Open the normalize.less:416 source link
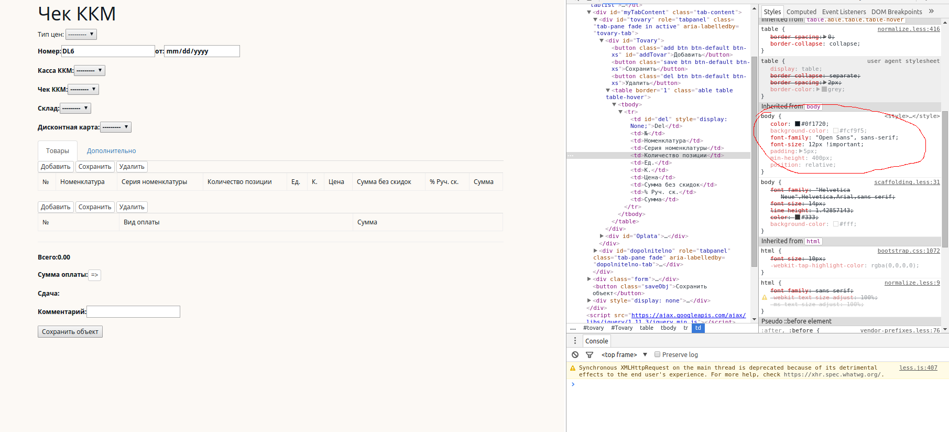 click(x=909, y=29)
